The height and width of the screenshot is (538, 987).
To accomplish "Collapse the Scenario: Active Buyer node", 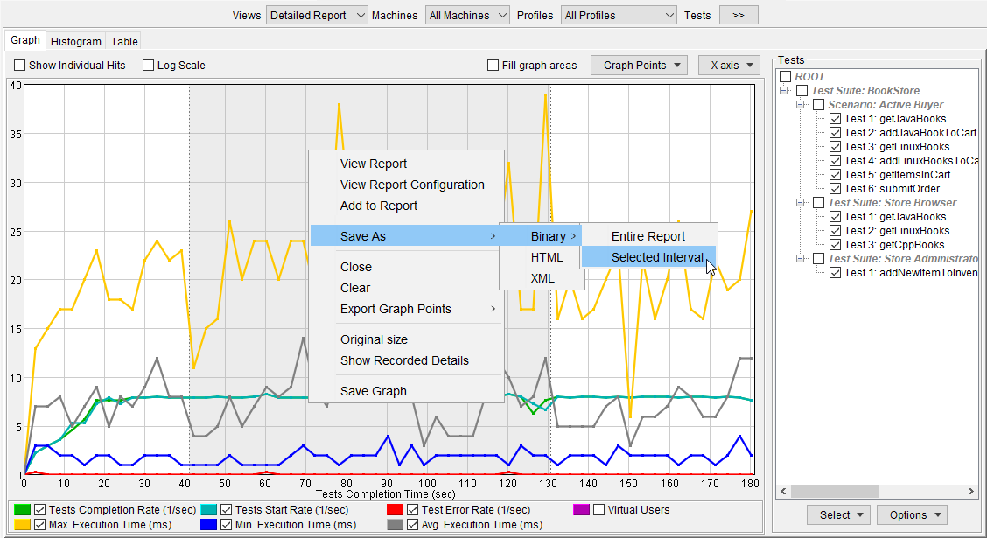I will [800, 104].
